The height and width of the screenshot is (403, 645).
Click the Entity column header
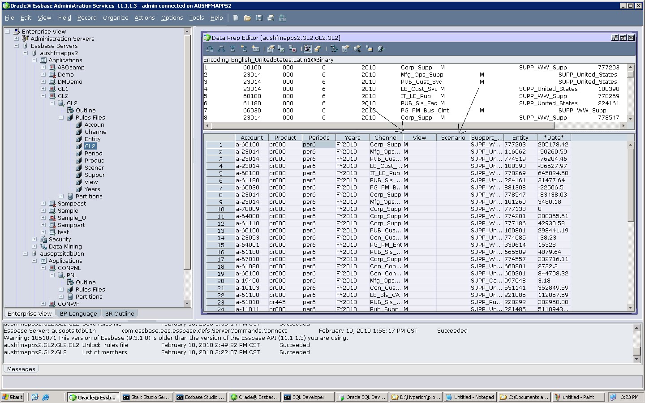(520, 137)
